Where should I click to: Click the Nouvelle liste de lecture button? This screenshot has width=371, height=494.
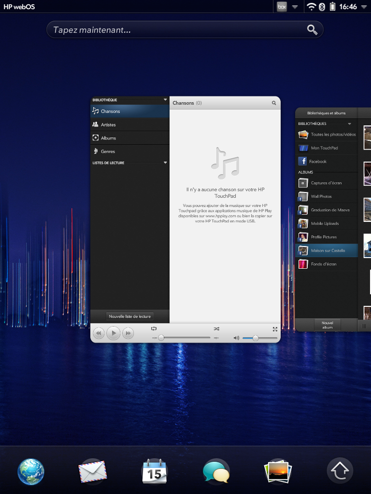[130, 316]
